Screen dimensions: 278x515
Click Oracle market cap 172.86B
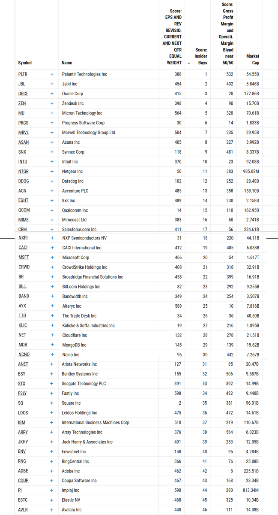point(251,94)
